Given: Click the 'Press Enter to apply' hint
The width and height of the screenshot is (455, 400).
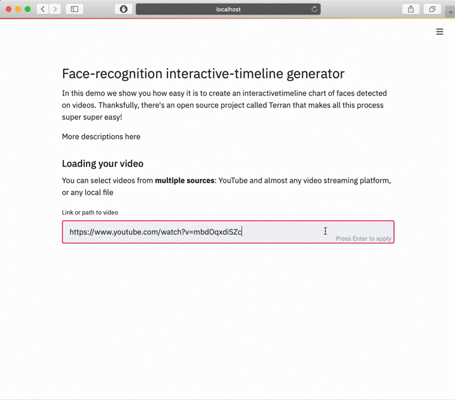Looking at the screenshot, I should pyautogui.click(x=363, y=239).
